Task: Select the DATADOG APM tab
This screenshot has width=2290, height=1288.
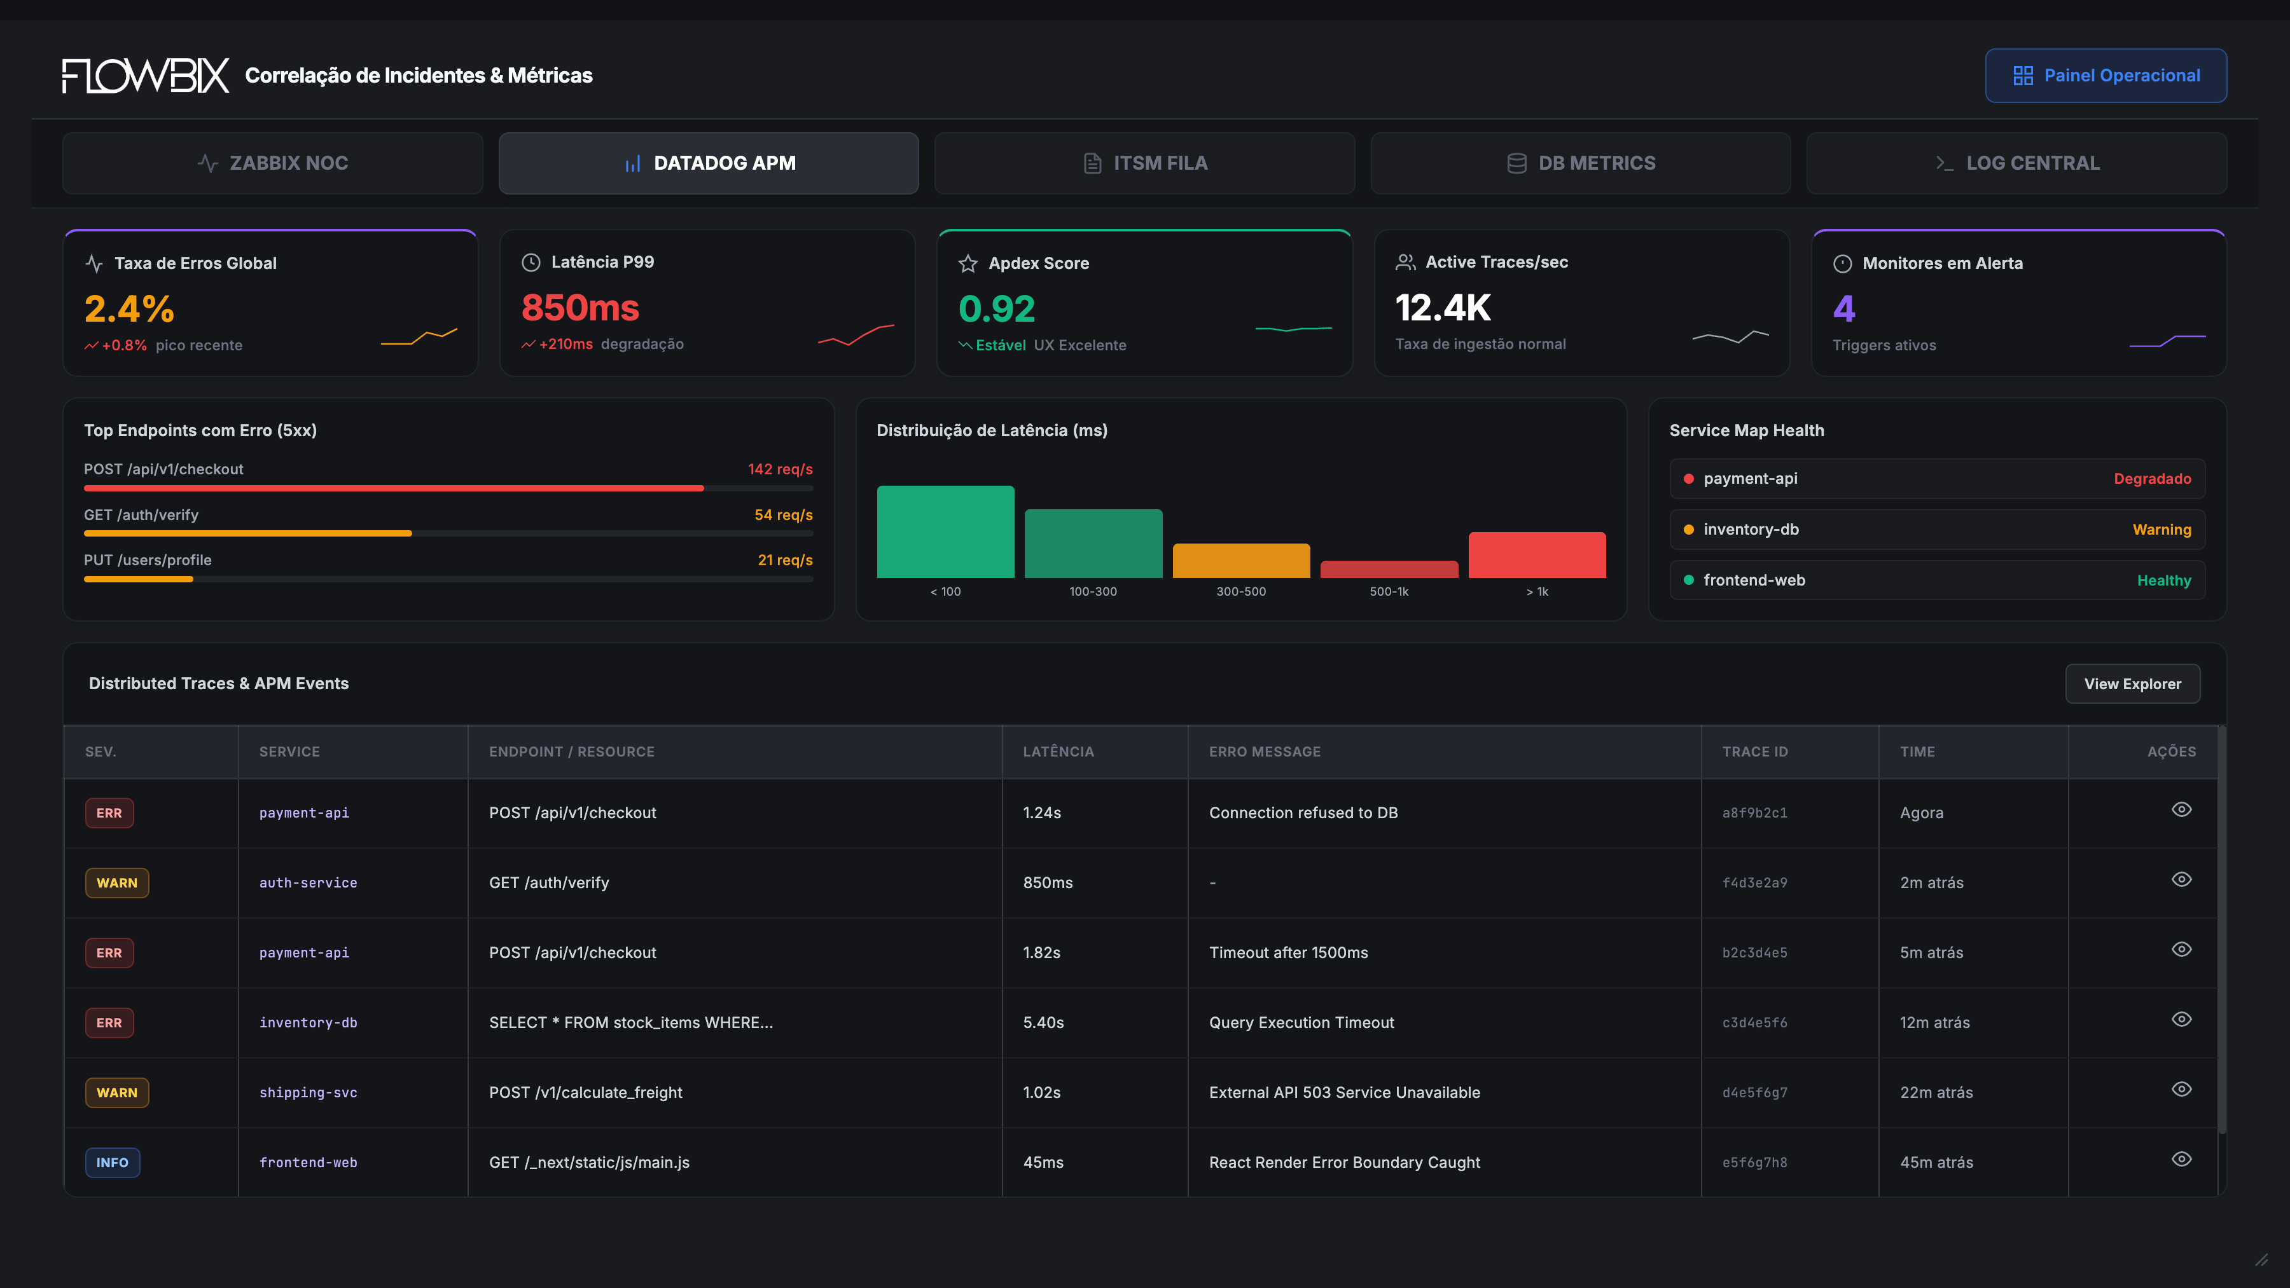Action: (709, 163)
